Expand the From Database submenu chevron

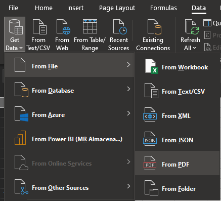click(128, 89)
